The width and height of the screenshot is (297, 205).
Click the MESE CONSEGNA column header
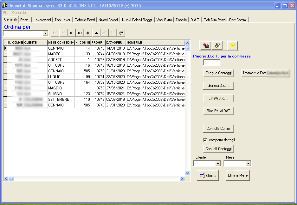click(x=61, y=43)
